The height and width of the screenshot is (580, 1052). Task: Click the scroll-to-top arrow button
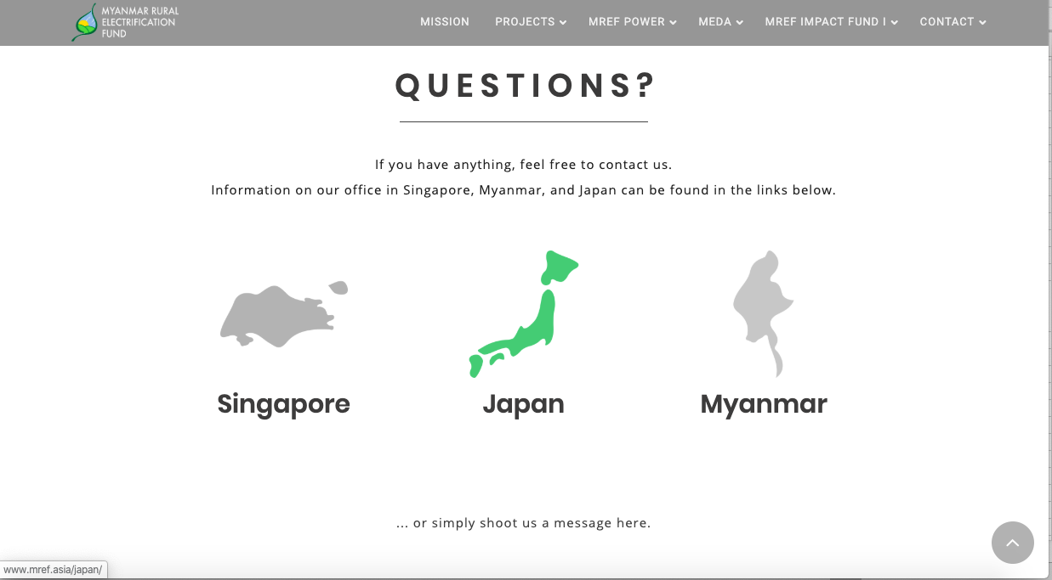pos(1012,542)
